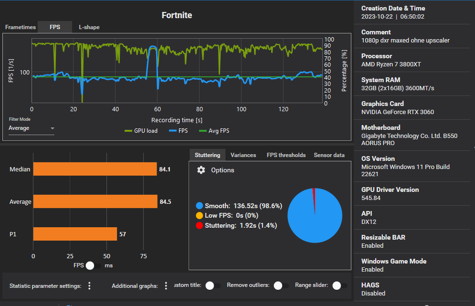Open Statistic parameter settings three-dot menu

click(x=89, y=285)
